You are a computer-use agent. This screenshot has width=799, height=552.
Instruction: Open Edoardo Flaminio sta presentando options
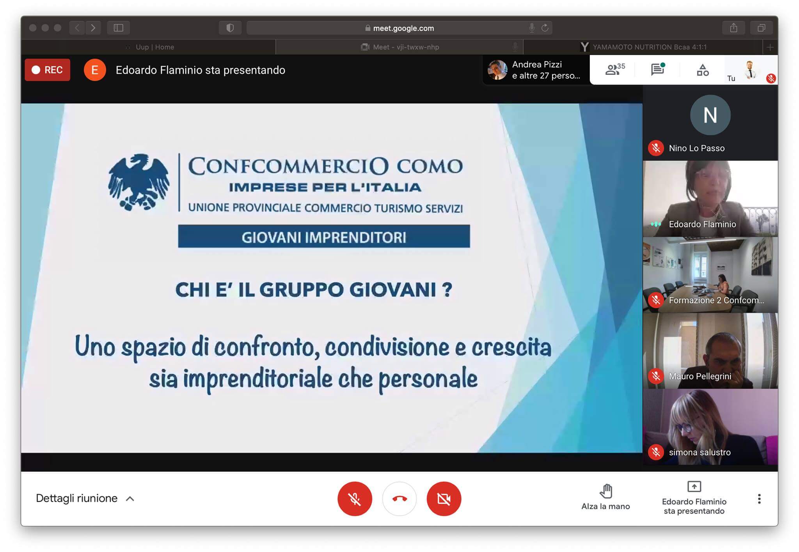tap(694, 498)
